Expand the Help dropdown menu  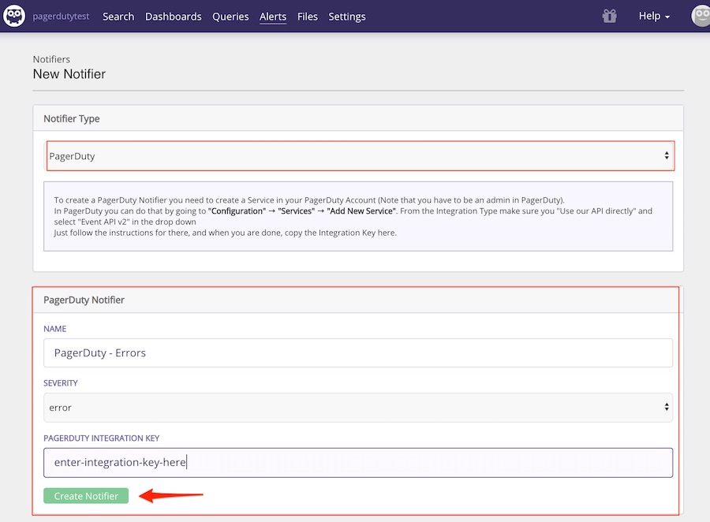tap(654, 17)
